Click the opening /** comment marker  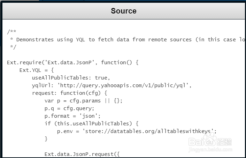(x=11, y=32)
